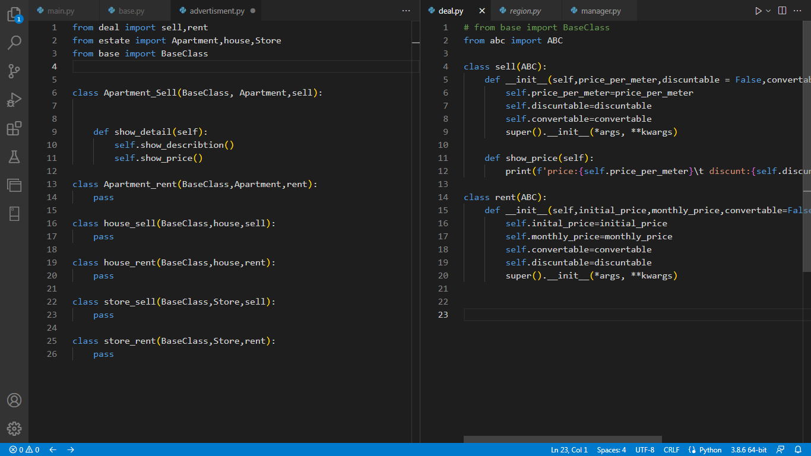This screenshot has width=811, height=456.
Task: Click line number 11 in deal.py gutter
Action: pyautogui.click(x=442, y=158)
